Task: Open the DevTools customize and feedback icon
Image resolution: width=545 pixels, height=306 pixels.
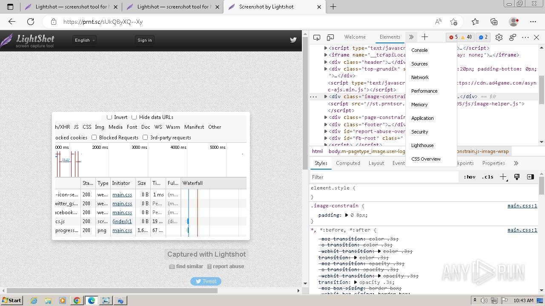Action: point(513,37)
